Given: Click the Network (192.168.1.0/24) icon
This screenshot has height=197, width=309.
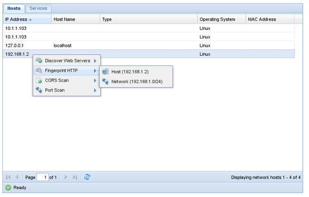Looking at the screenshot, I should pos(105,82).
